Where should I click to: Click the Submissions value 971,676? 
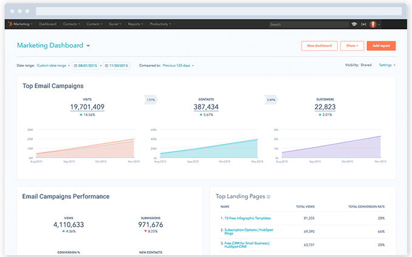pos(151,225)
